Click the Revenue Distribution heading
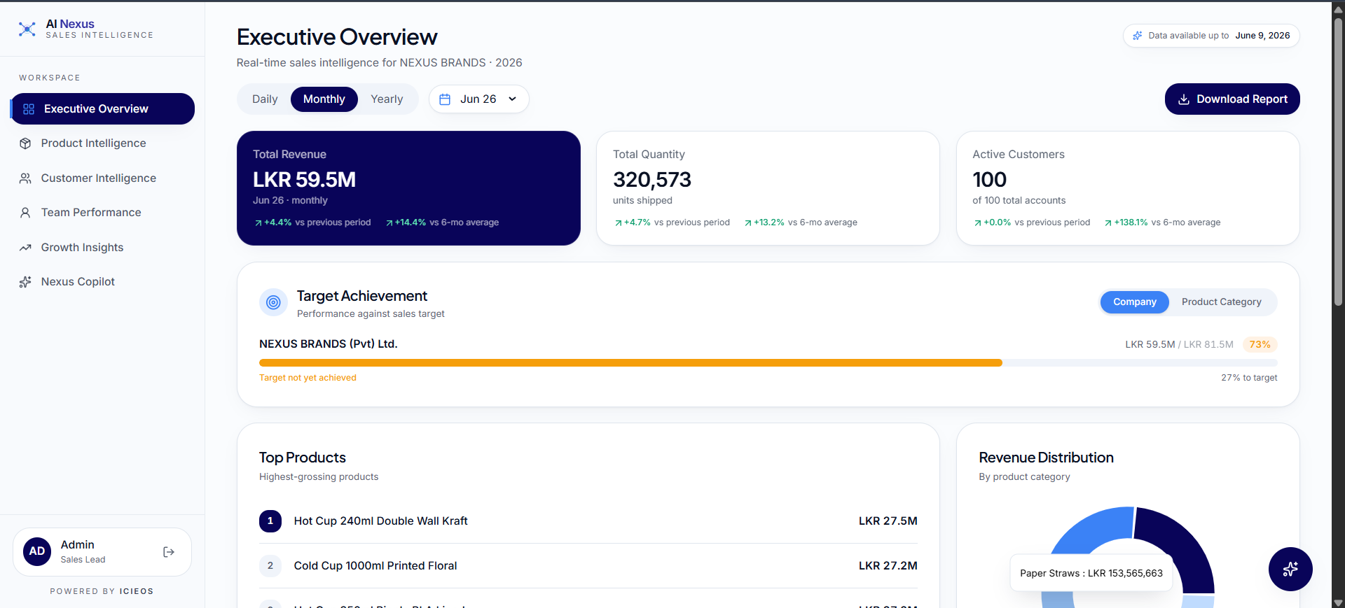 pos(1047,458)
